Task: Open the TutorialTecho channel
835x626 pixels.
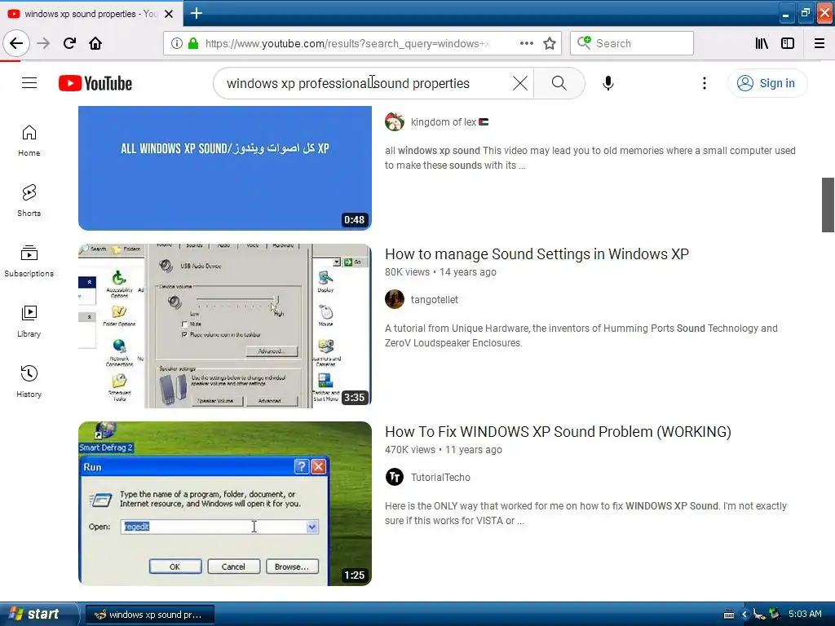Action: point(440,478)
